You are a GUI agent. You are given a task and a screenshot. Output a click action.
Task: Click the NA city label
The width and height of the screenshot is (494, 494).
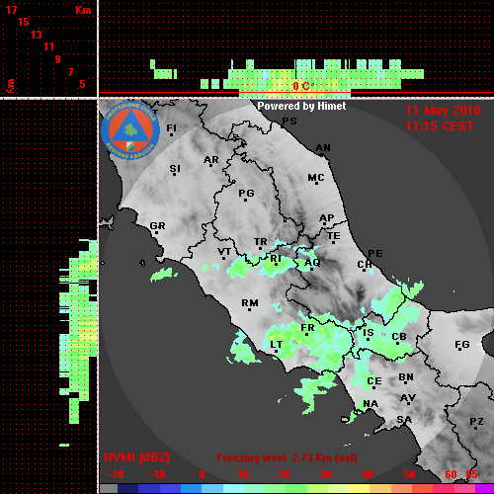pyautogui.click(x=370, y=404)
